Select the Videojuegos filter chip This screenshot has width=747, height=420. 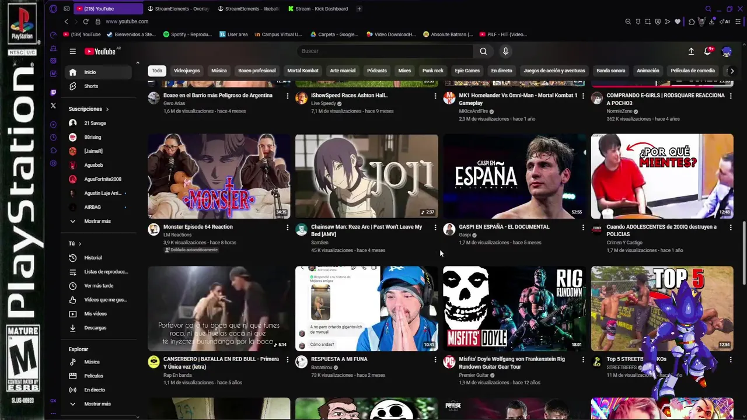[x=187, y=71]
